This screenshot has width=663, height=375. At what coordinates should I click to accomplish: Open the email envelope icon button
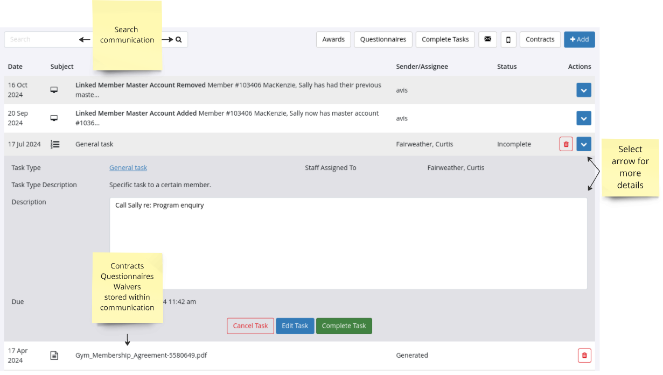pos(487,39)
